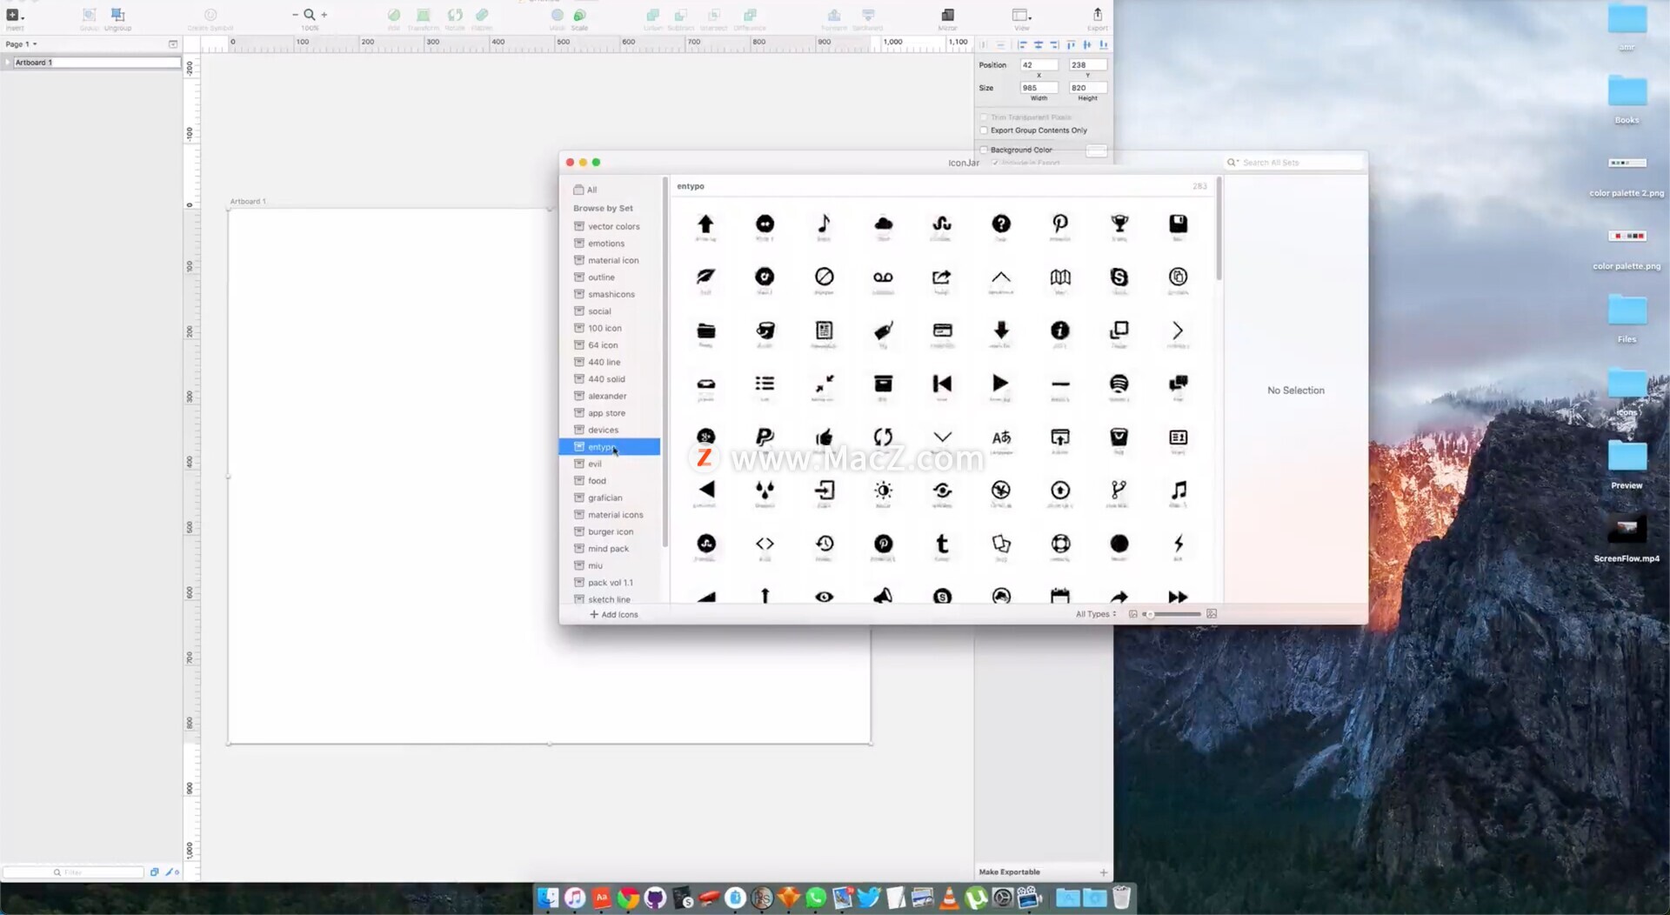The height and width of the screenshot is (915, 1670).
Task: Select the question mark help icon
Action: [x=1001, y=224]
